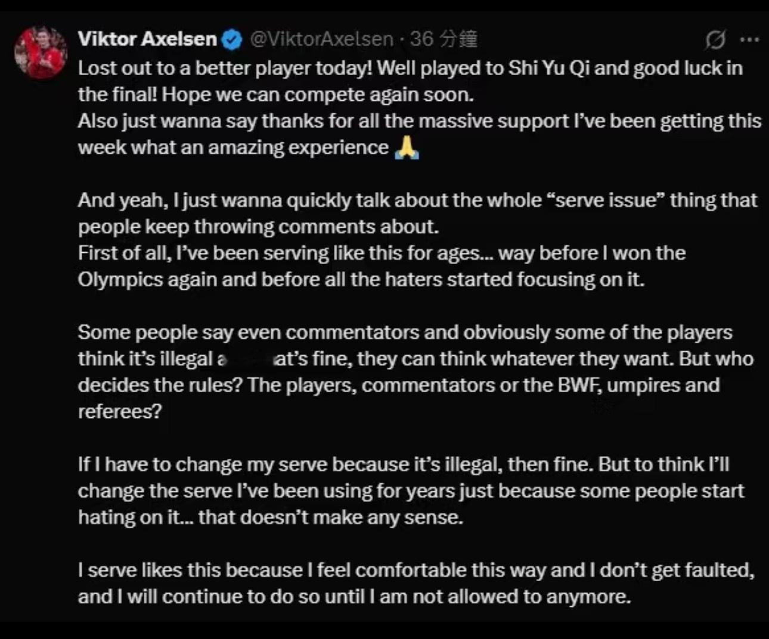Open the @ViktorAxelsen handle link
This screenshot has height=639, width=769.
[x=321, y=39]
